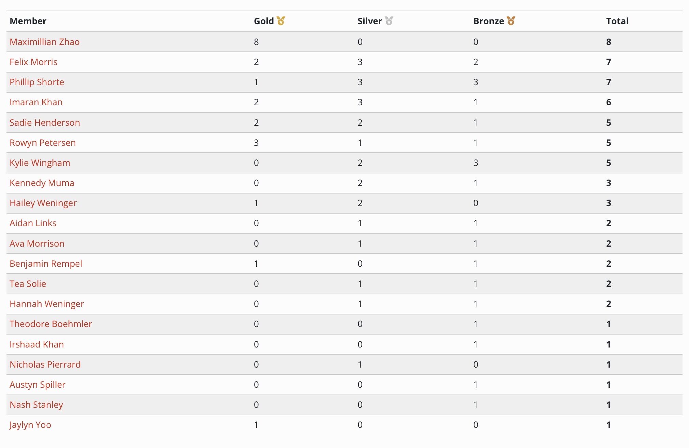Screen dimensions: 689x448
Task: Open Hailey Weninger's profile link
Action: pos(43,203)
